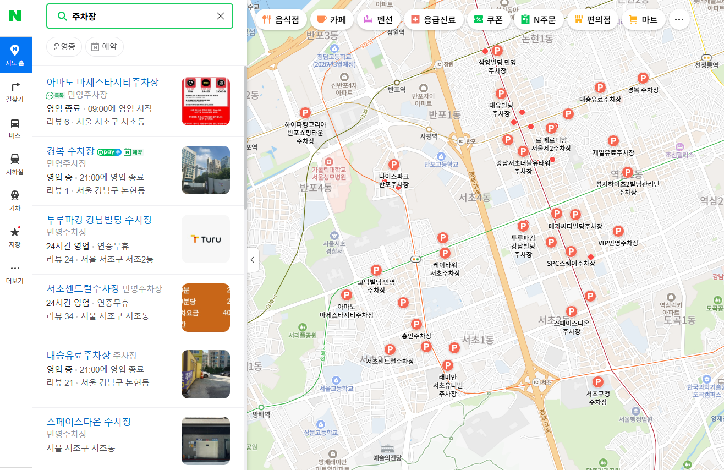Collapse the search results panel
Screen dimensions: 724x470
tap(253, 259)
